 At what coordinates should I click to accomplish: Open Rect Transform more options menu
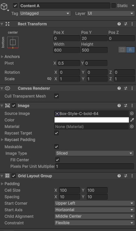pos(132,24)
